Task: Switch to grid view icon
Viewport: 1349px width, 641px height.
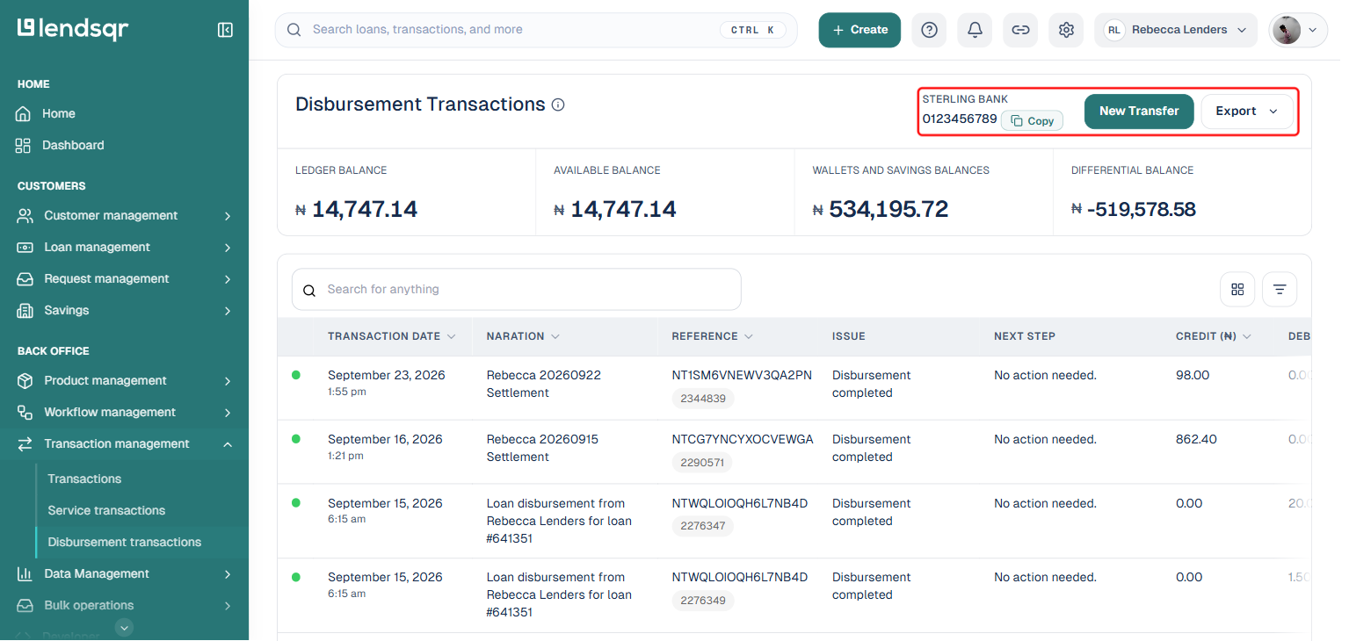Action: coord(1237,289)
